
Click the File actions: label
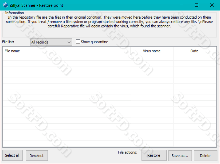128,152
